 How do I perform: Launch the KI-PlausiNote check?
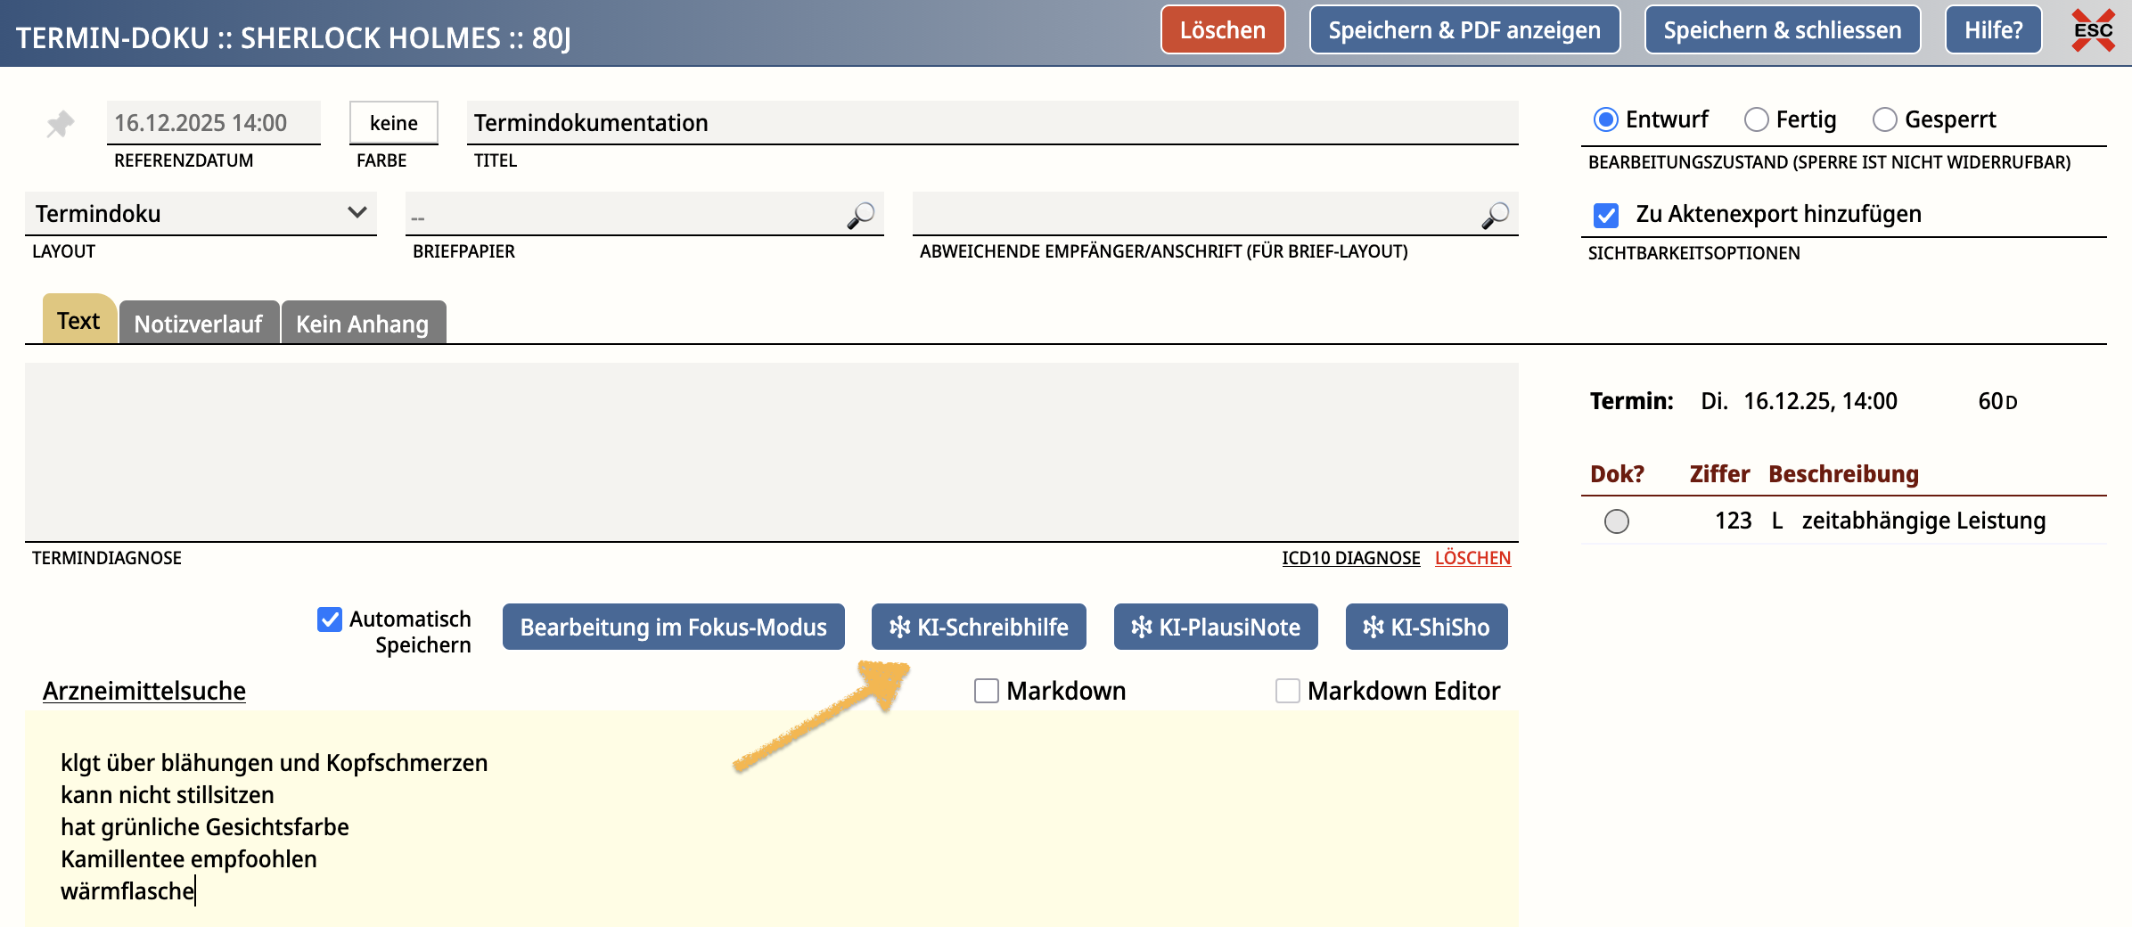coord(1216,628)
